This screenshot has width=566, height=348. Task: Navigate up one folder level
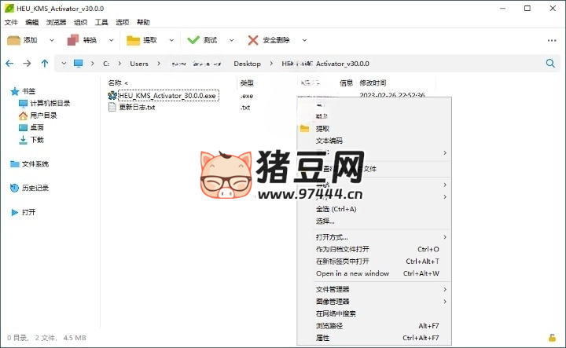[x=44, y=64]
